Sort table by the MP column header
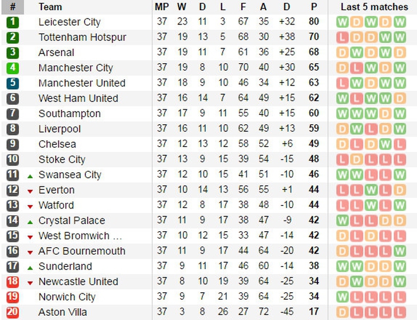The width and height of the screenshot is (417, 320). click(161, 7)
